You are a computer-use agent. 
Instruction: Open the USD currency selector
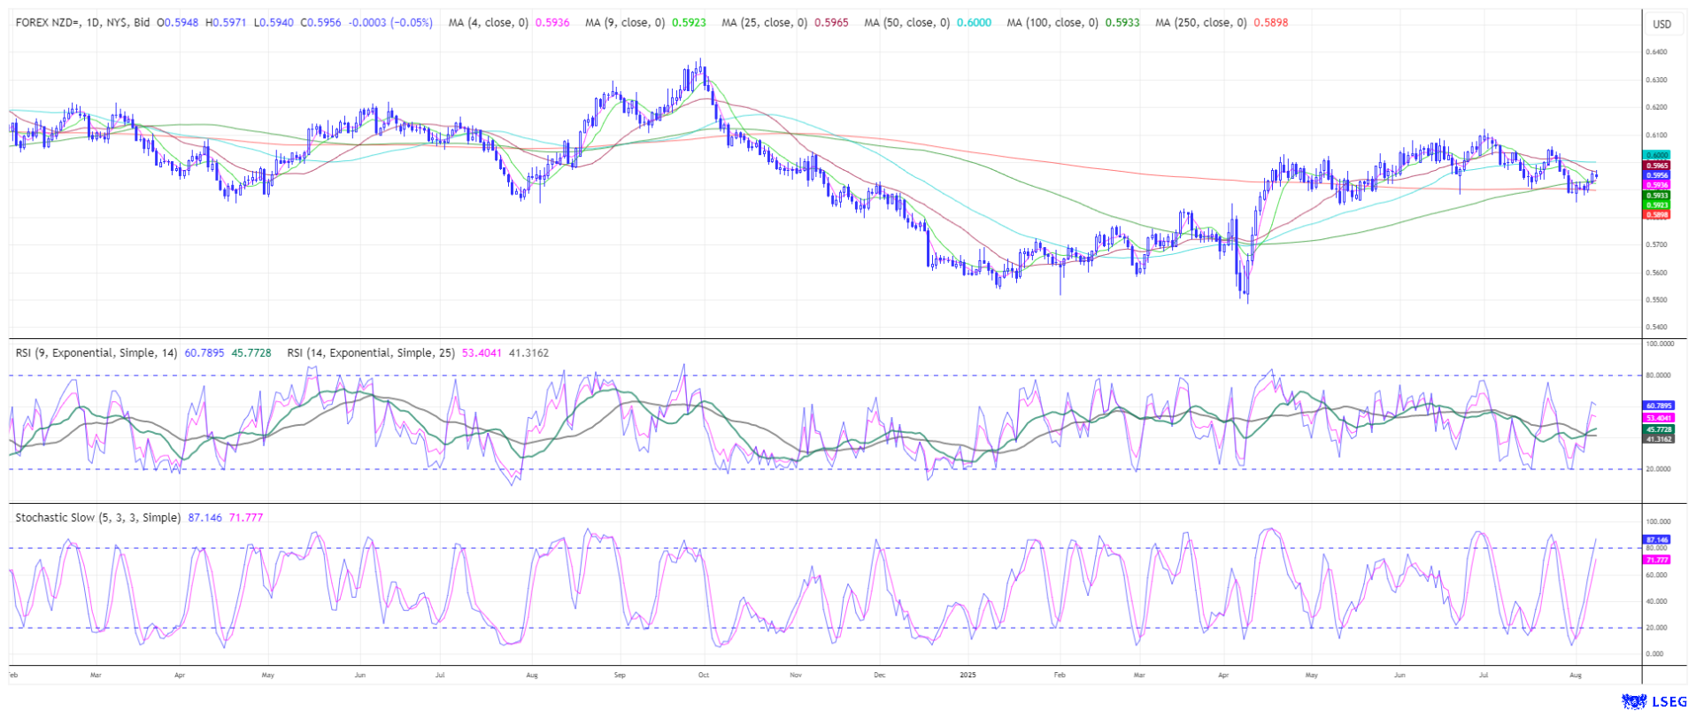[x=1661, y=24]
